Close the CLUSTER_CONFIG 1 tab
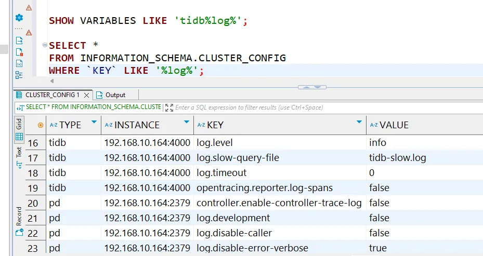This screenshot has width=483, height=256. [x=87, y=95]
